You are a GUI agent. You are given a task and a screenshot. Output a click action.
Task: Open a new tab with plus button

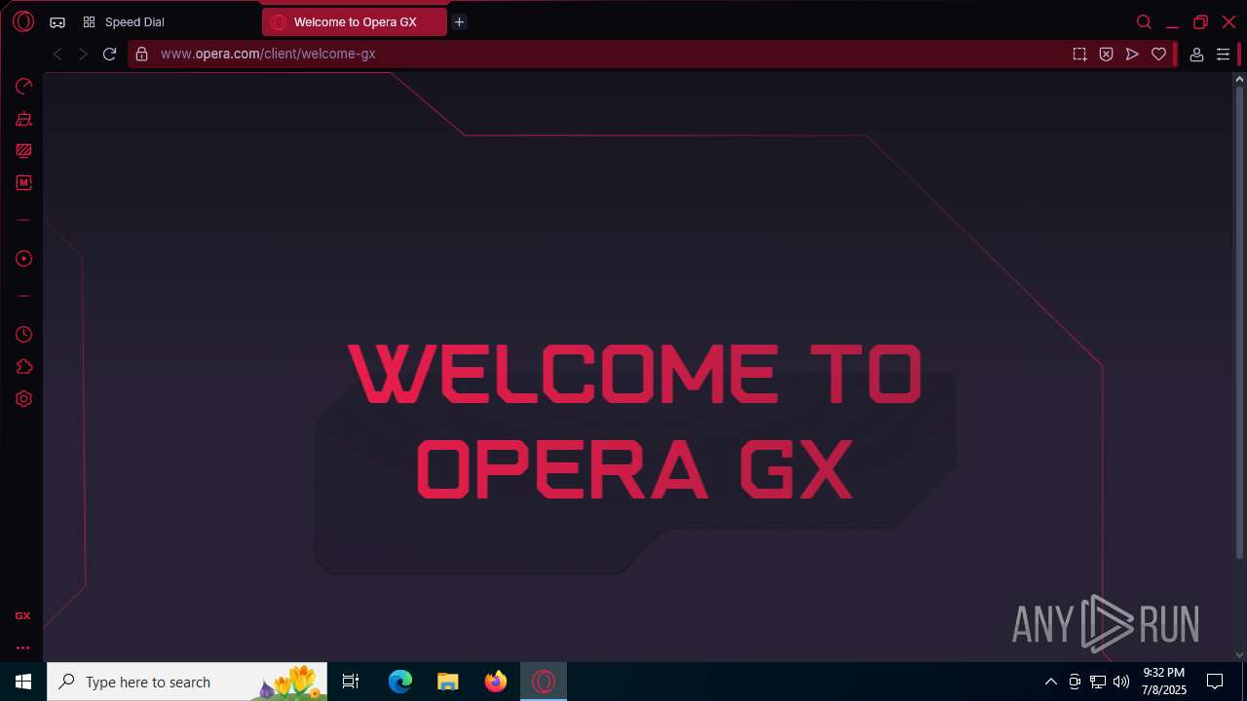tap(459, 22)
